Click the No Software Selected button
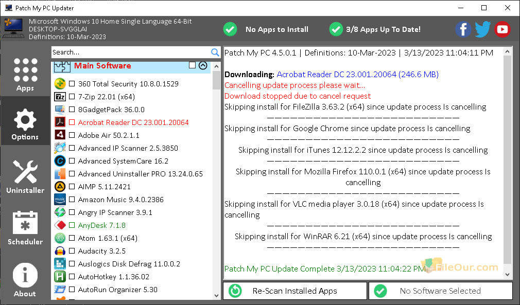Viewport: 520px width, 305px height. coord(441,291)
